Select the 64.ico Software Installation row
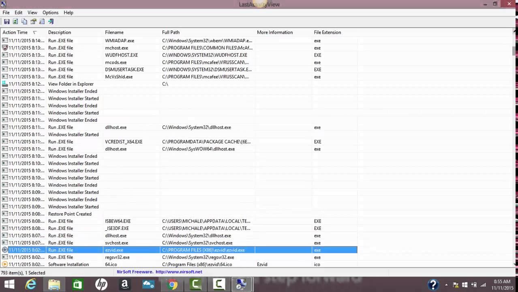Image resolution: width=518 pixels, height=292 pixels. pyautogui.click(x=179, y=264)
